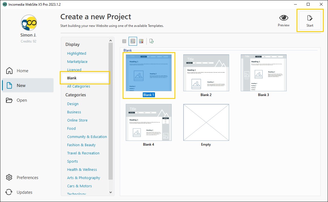Refresh the template list

[x=152, y=41]
